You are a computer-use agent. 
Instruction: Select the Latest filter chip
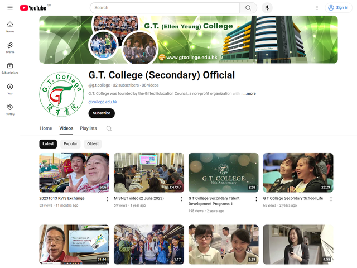point(48,143)
